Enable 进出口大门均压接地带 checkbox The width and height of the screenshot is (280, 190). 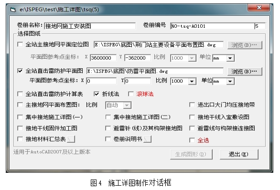(x=192, y=105)
